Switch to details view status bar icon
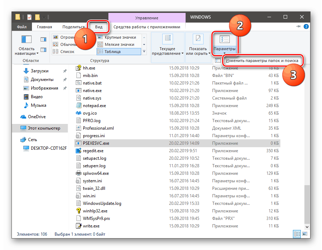Viewport: 322px width, 250px height. click(297, 234)
